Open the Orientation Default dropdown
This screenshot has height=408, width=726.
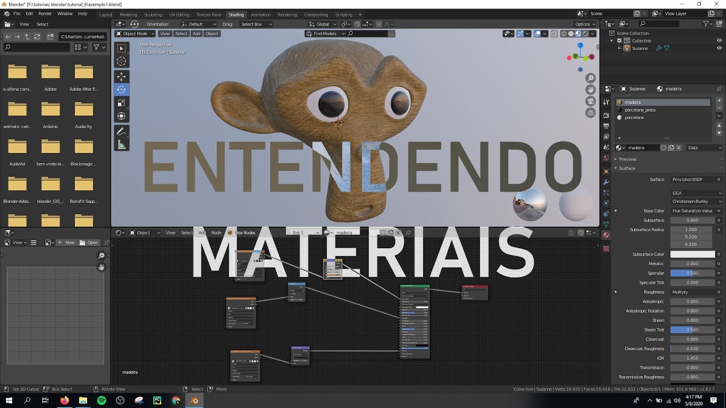199,24
